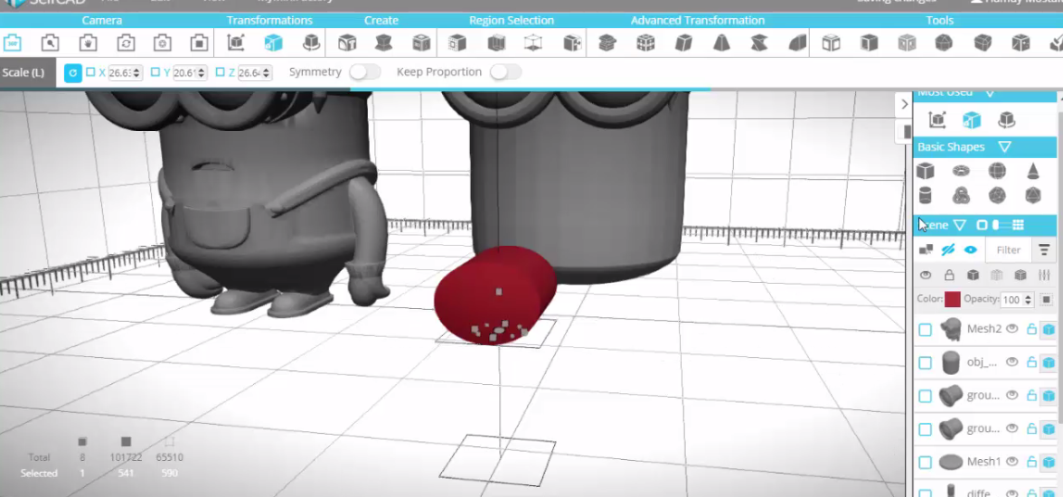Toggle the Symmetry switch

(365, 72)
